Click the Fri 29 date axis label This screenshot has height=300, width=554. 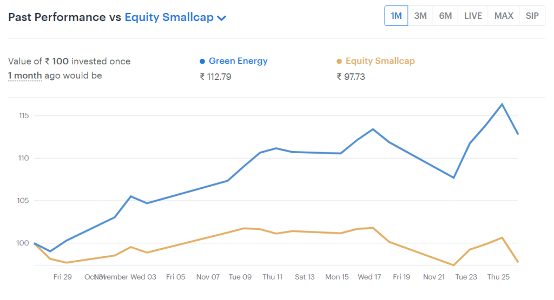point(62,277)
